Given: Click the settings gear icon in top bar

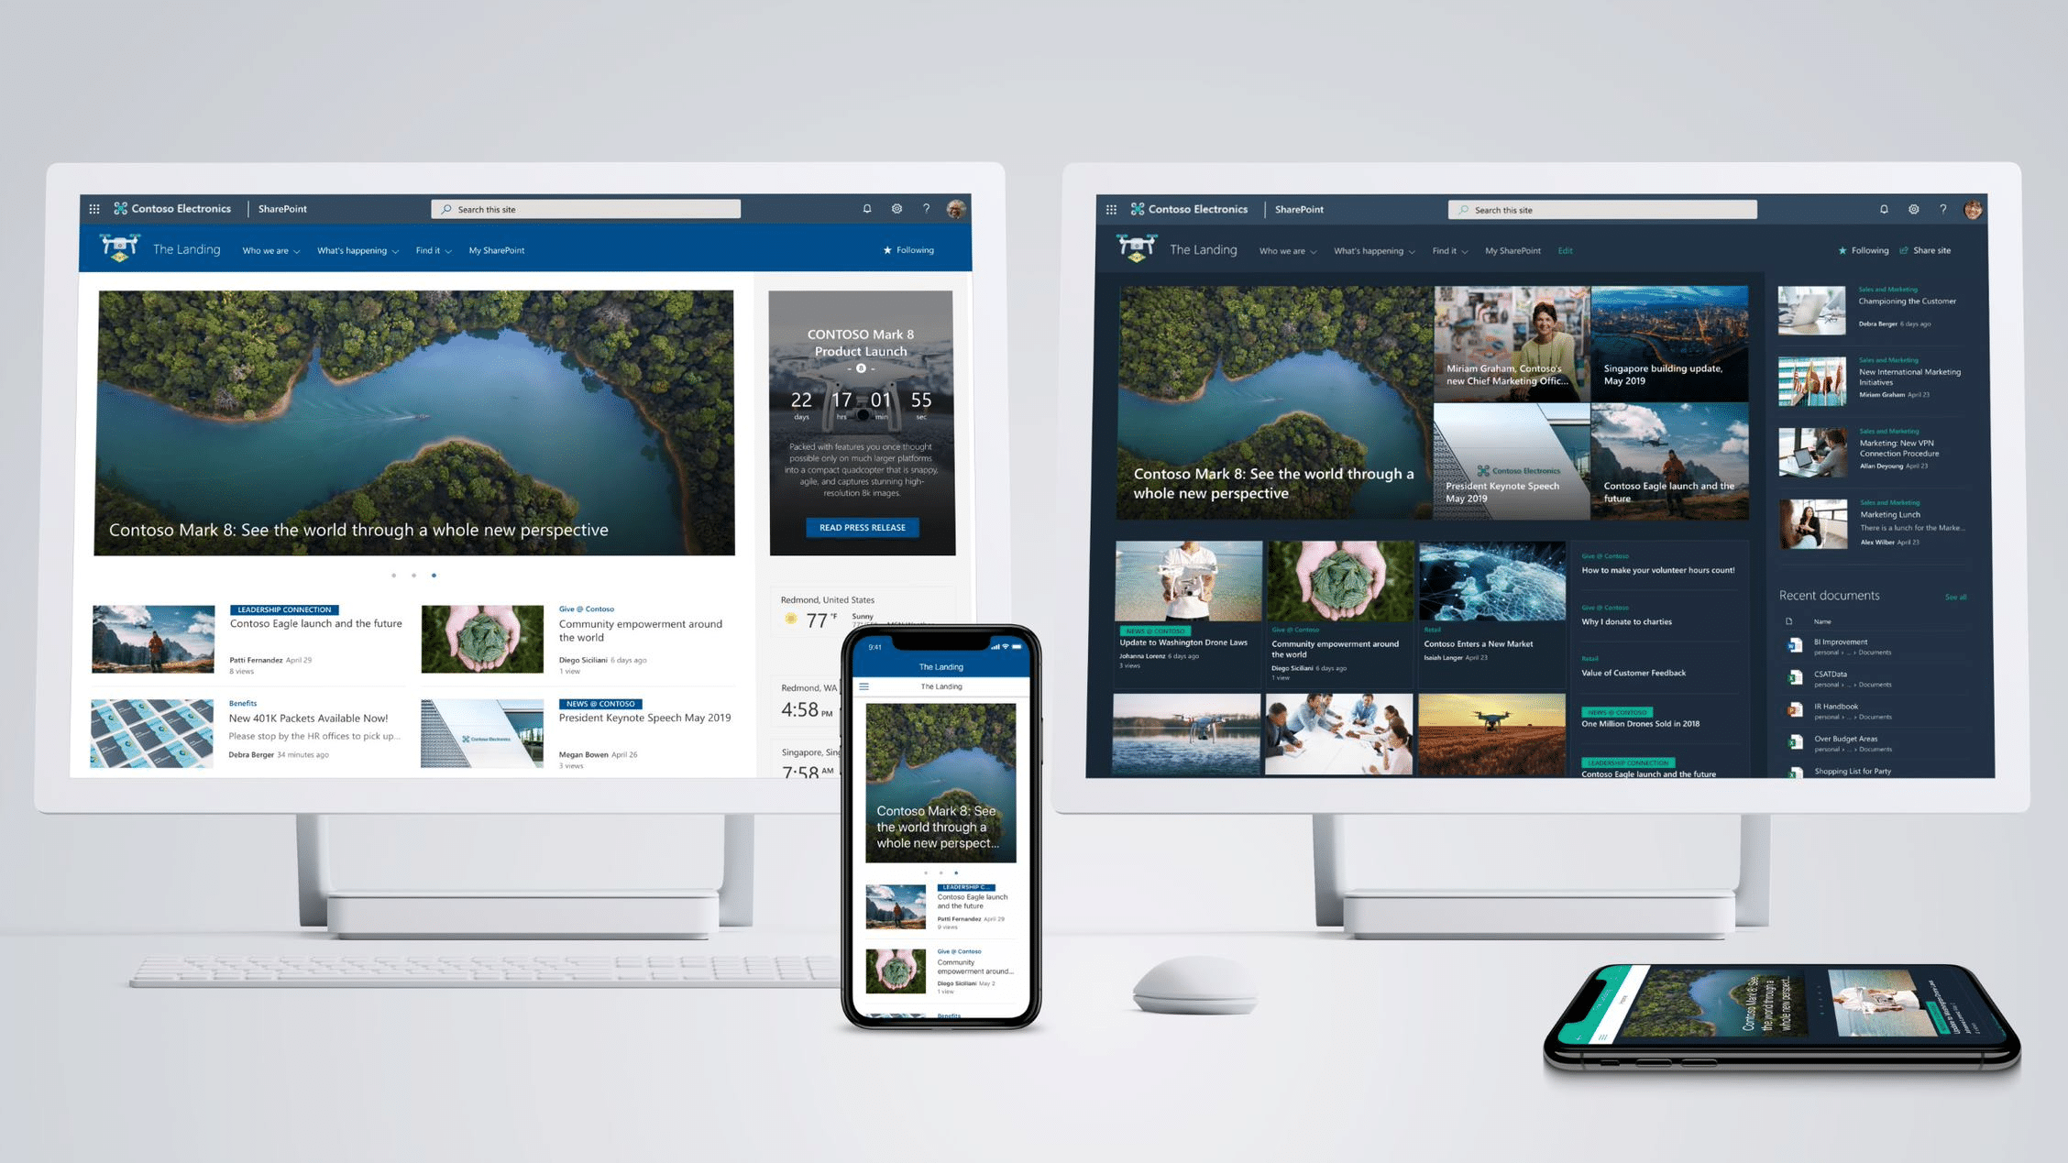Looking at the screenshot, I should 897,209.
